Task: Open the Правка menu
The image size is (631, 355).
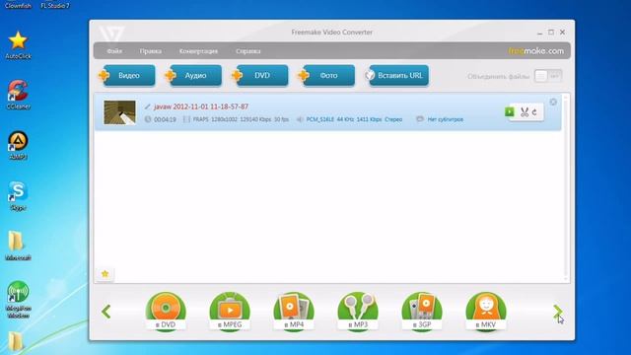Action: point(151,51)
